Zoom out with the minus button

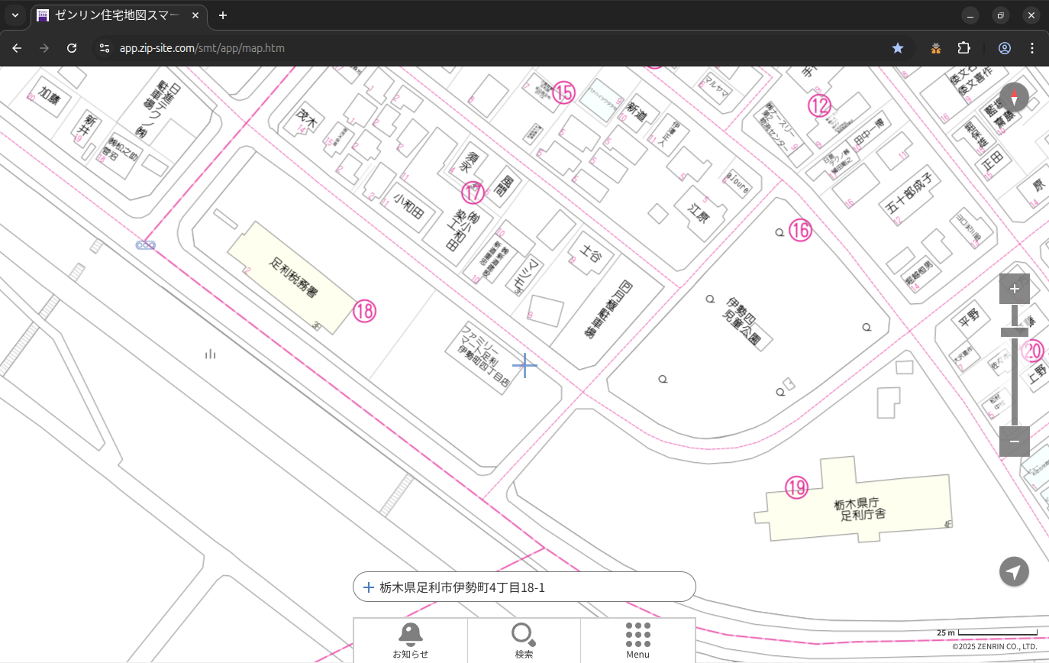pos(1014,441)
